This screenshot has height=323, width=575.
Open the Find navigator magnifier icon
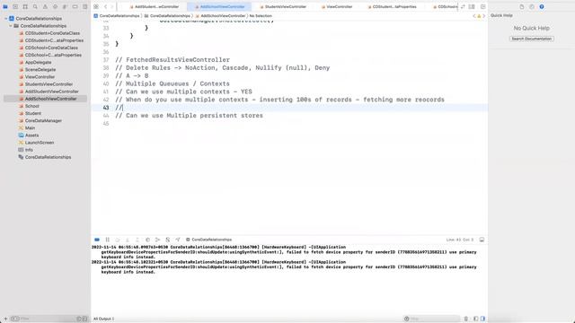(x=35, y=6)
